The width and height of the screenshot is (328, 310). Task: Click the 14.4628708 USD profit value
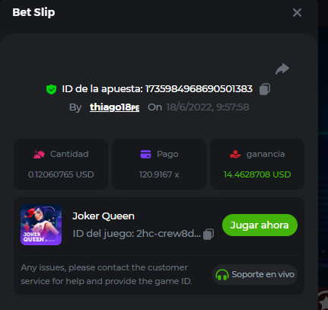coord(257,174)
